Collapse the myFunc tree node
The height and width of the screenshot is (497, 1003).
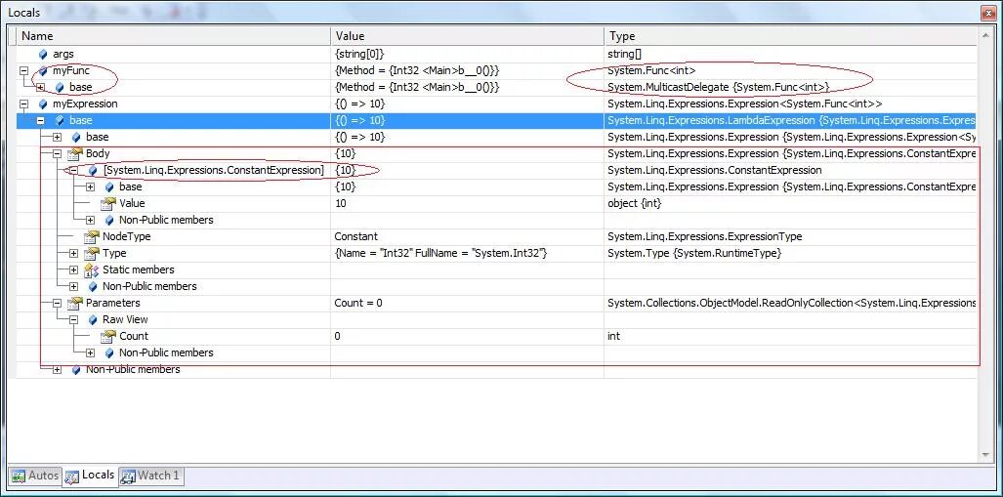[x=24, y=71]
